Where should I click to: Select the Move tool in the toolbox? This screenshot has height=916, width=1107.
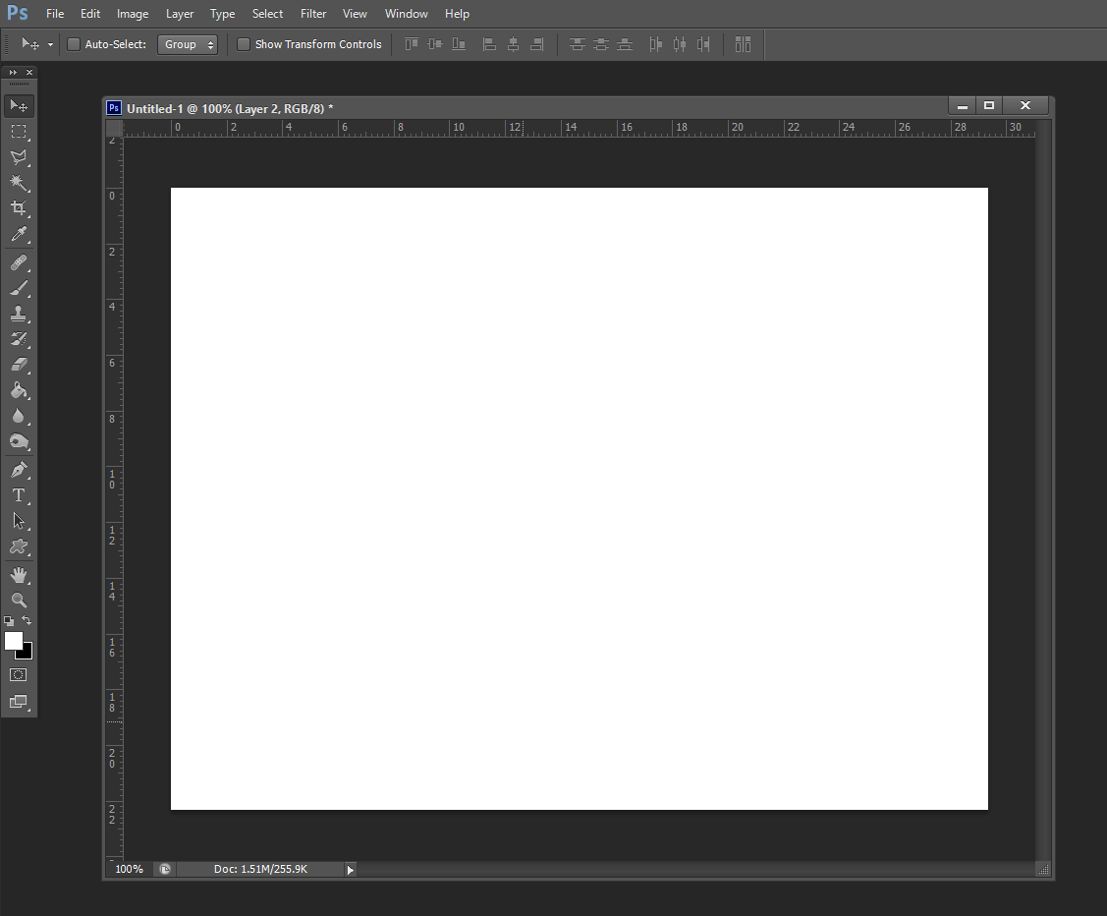(19, 106)
